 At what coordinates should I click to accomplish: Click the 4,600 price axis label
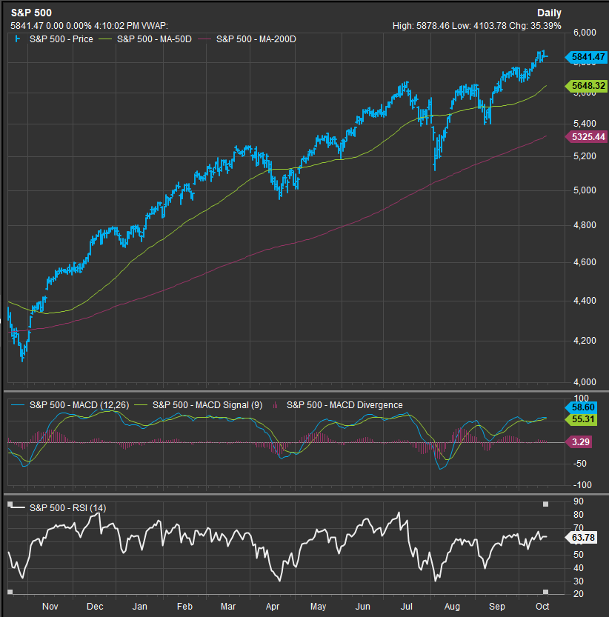coord(585,262)
